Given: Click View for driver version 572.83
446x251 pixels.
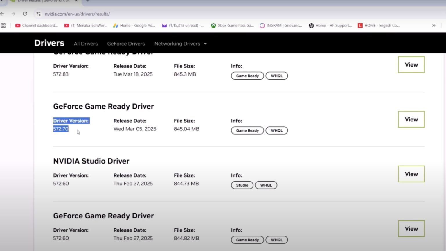Looking at the screenshot, I should coord(411,65).
